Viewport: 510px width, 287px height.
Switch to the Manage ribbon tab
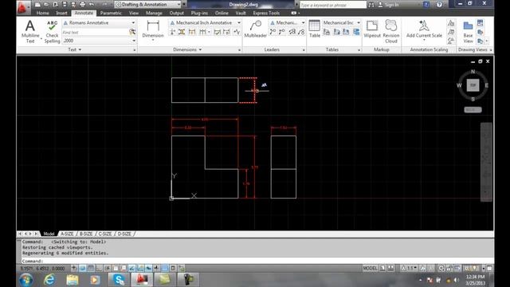(x=154, y=13)
